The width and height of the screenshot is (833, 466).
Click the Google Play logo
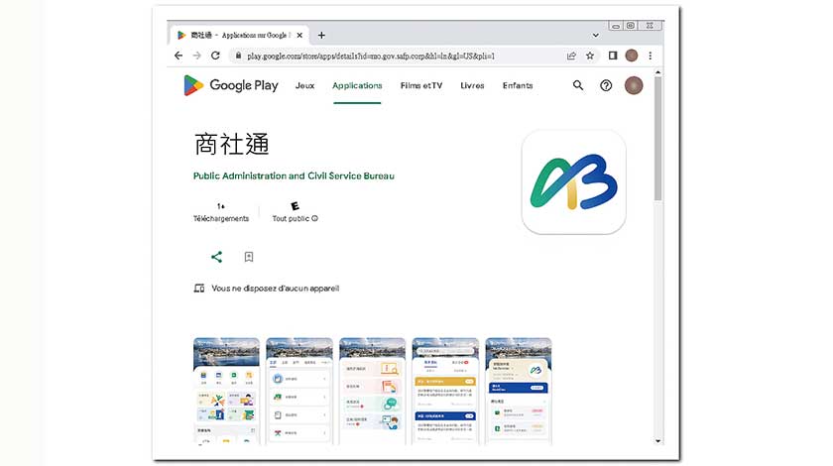point(230,85)
